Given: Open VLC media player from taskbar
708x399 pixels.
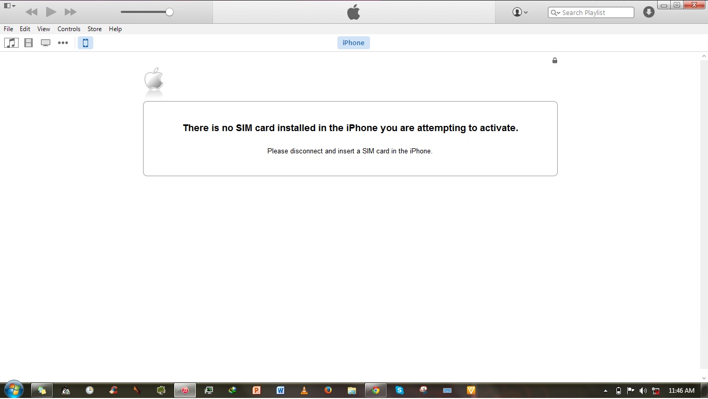Looking at the screenshot, I should 304,391.
